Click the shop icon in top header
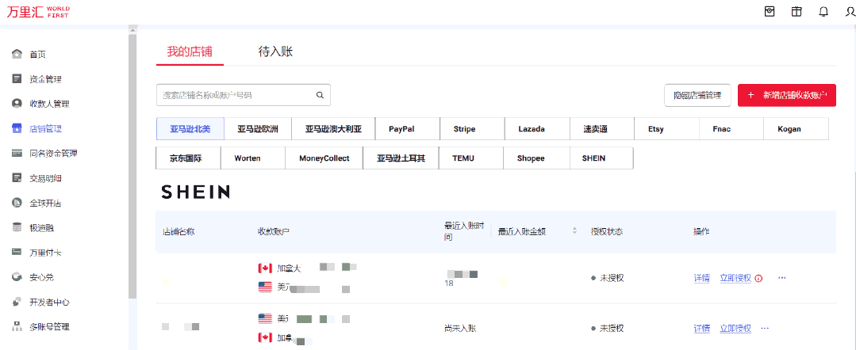This screenshot has height=350, width=856. pyautogui.click(x=770, y=11)
